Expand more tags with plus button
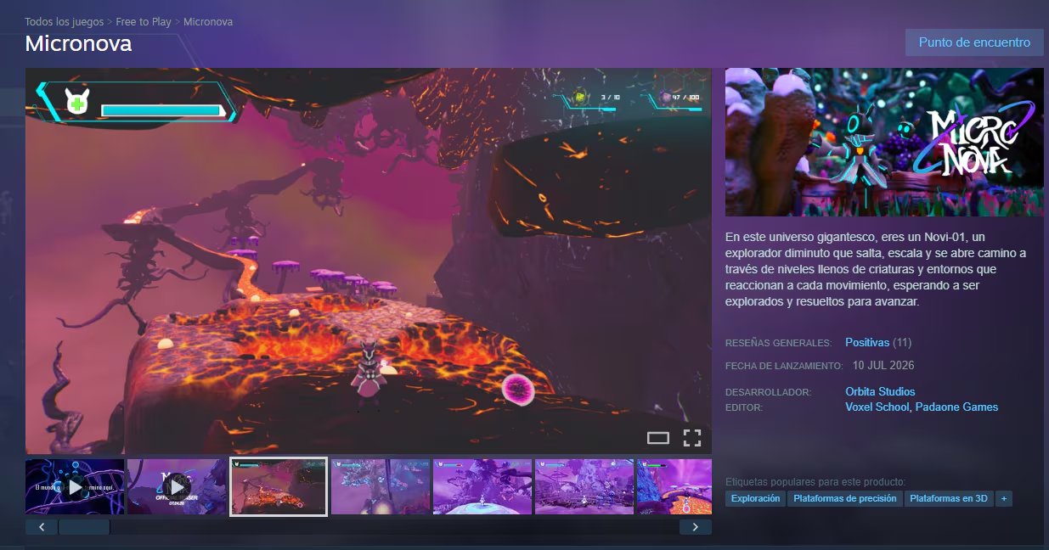The image size is (1049, 550). [1004, 499]
